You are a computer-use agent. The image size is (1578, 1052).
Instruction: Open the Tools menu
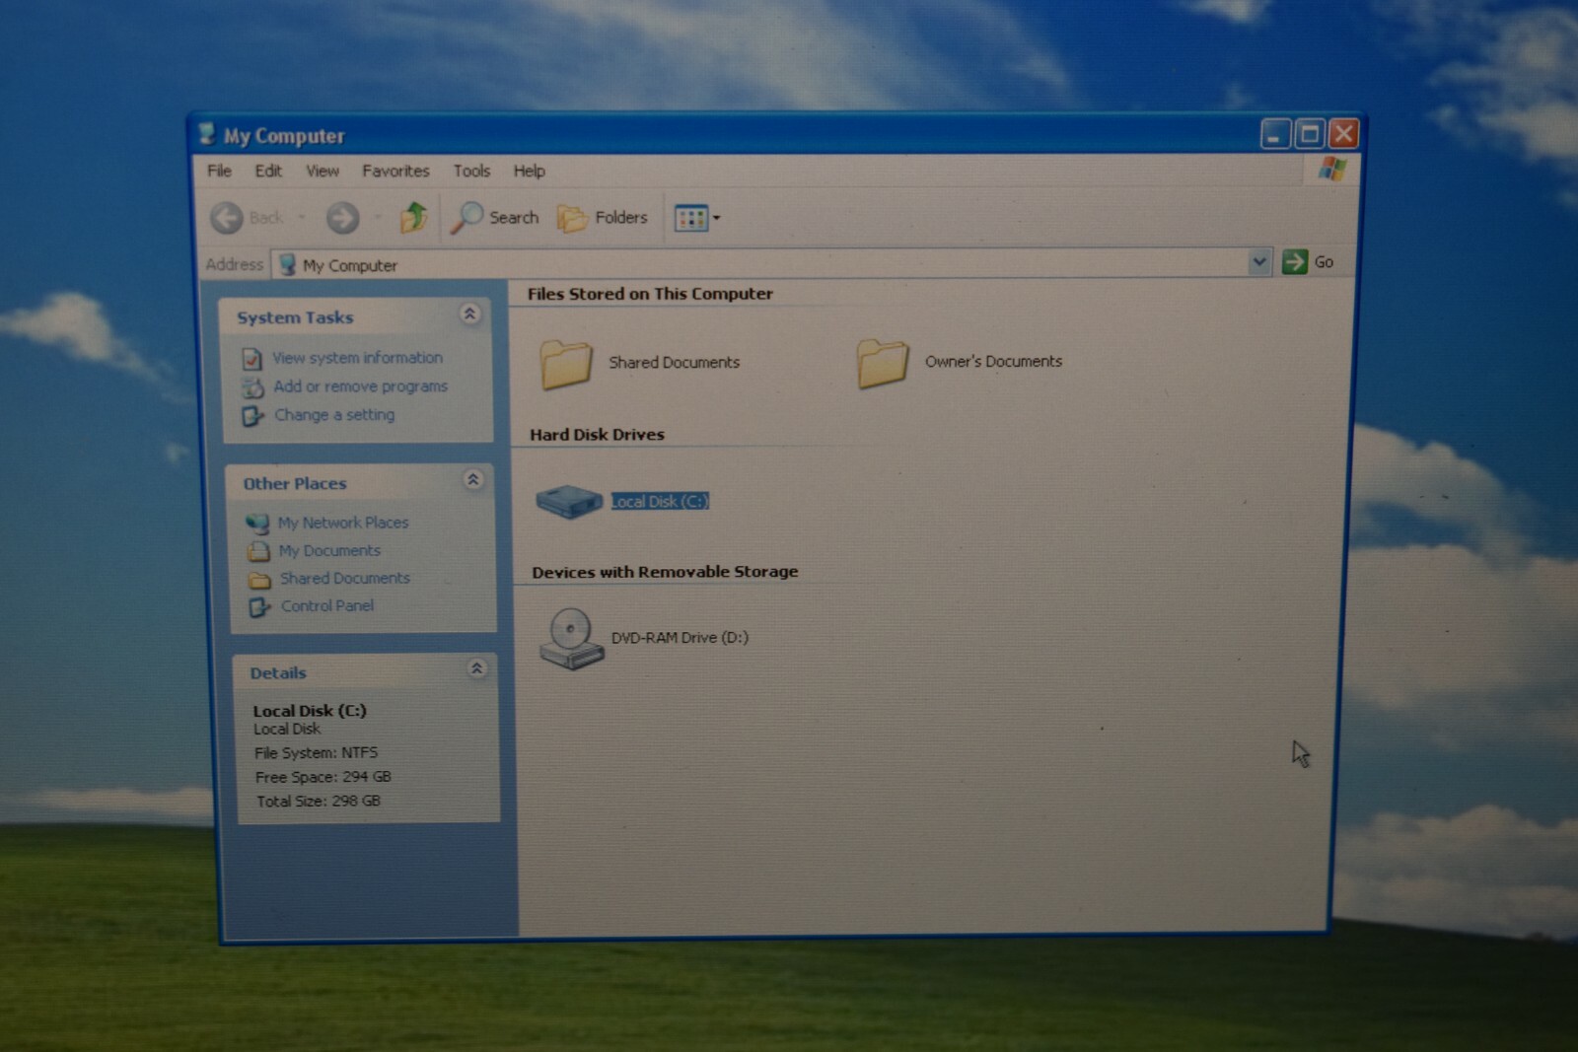pyautogui.click(x=471, y=171)
